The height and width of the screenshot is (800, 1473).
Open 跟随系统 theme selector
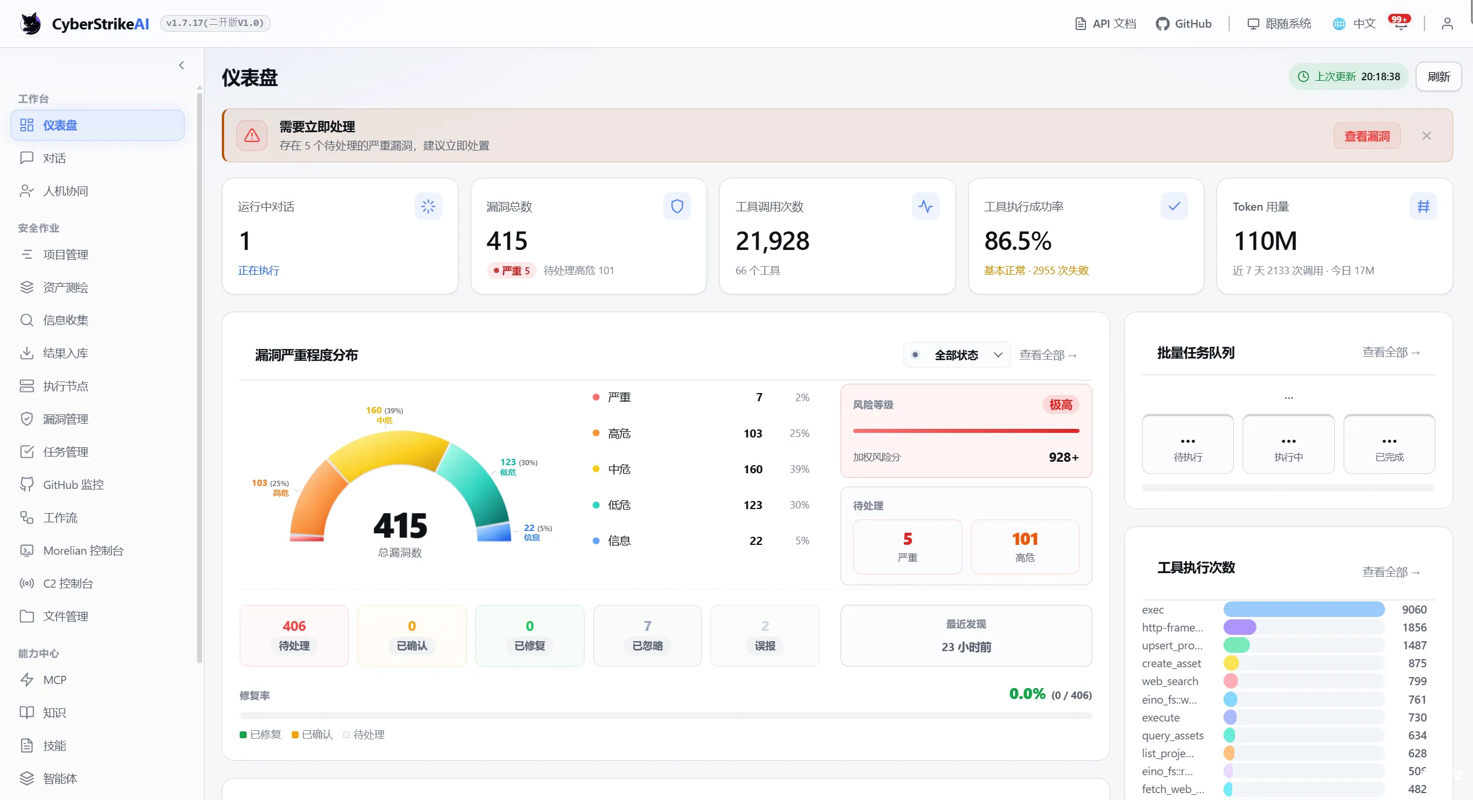click(1279, 24)
